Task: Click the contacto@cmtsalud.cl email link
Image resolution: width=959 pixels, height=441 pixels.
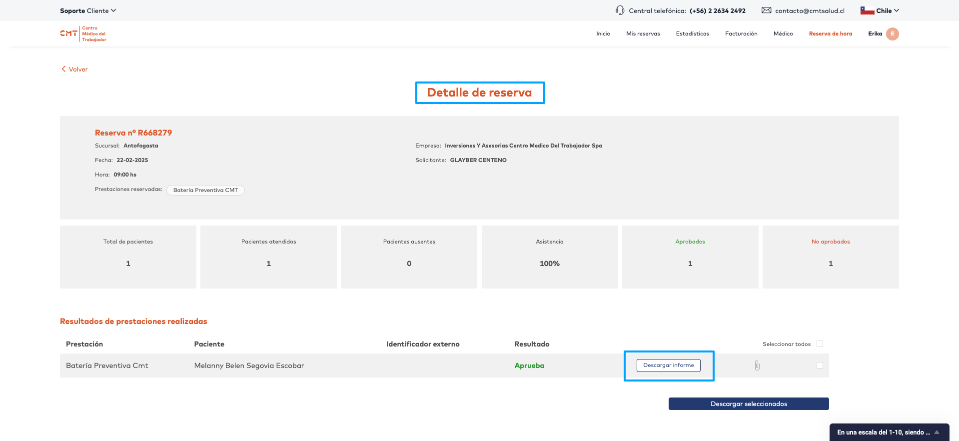Action: (810, 10)
